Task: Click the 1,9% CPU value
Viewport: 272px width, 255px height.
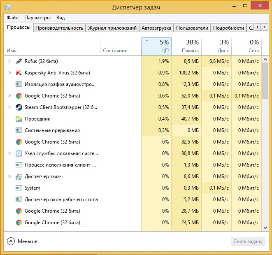Action: click(x=164, y=61)
